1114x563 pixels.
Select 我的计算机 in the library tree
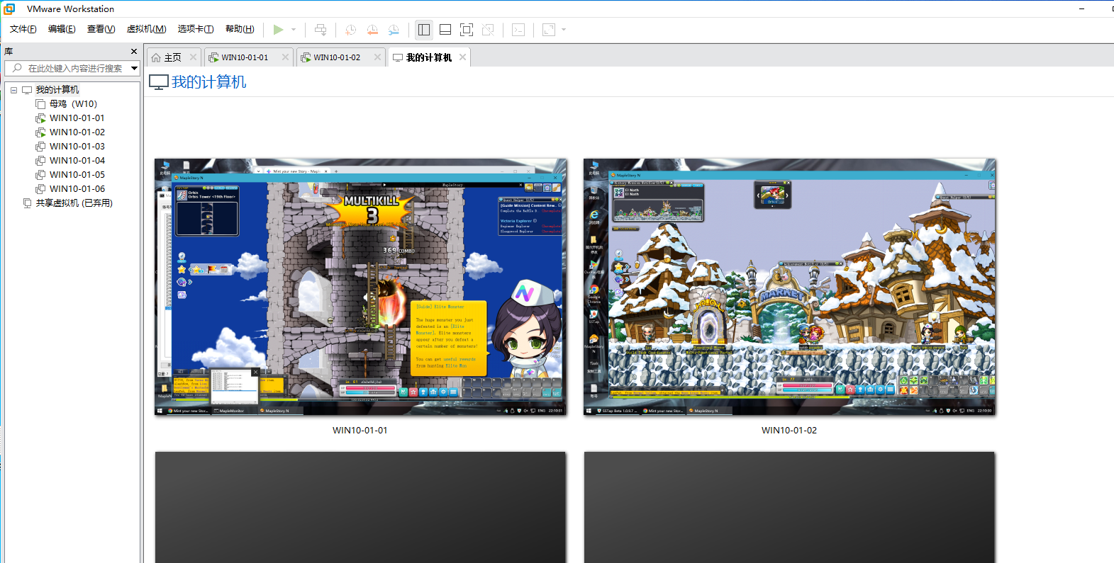57,90
